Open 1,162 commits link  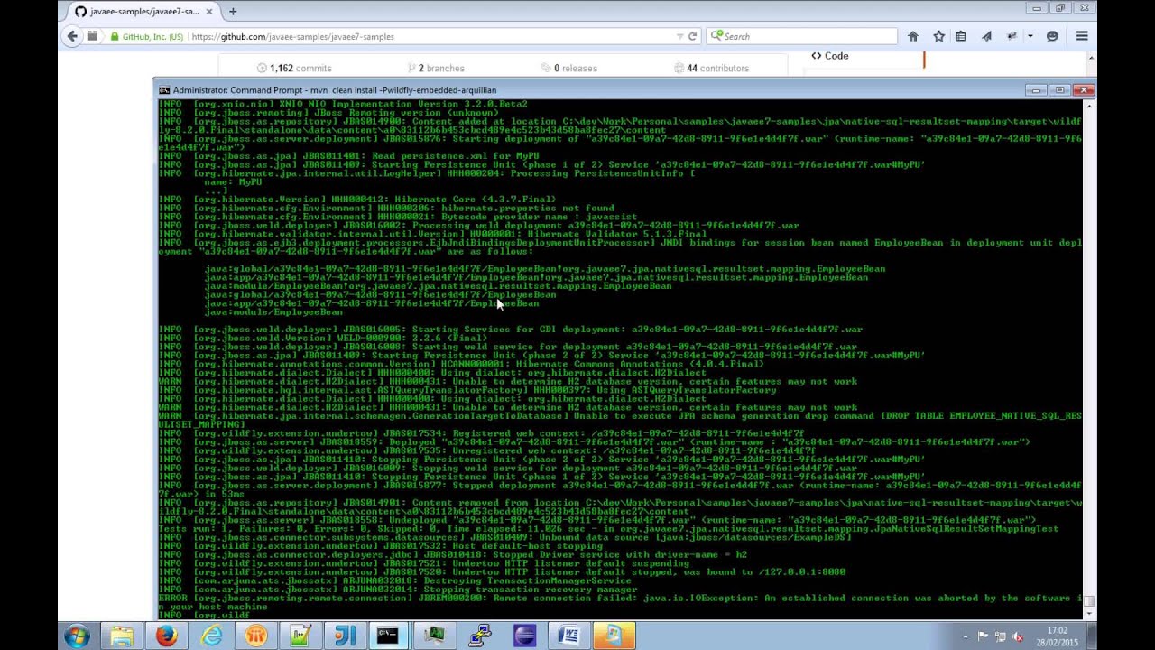[x=294, y=68]
